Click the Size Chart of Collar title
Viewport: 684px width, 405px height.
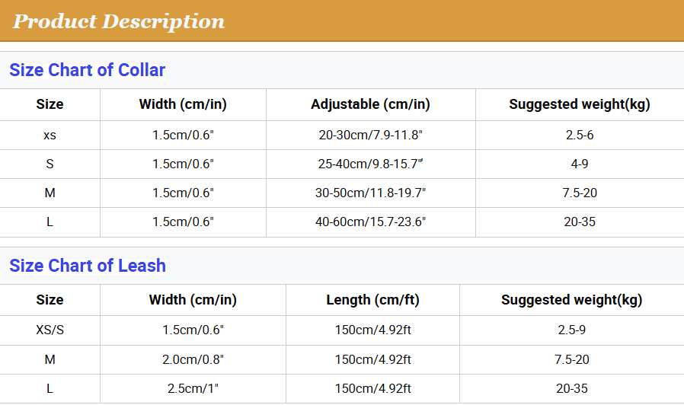tap(87, 70)
